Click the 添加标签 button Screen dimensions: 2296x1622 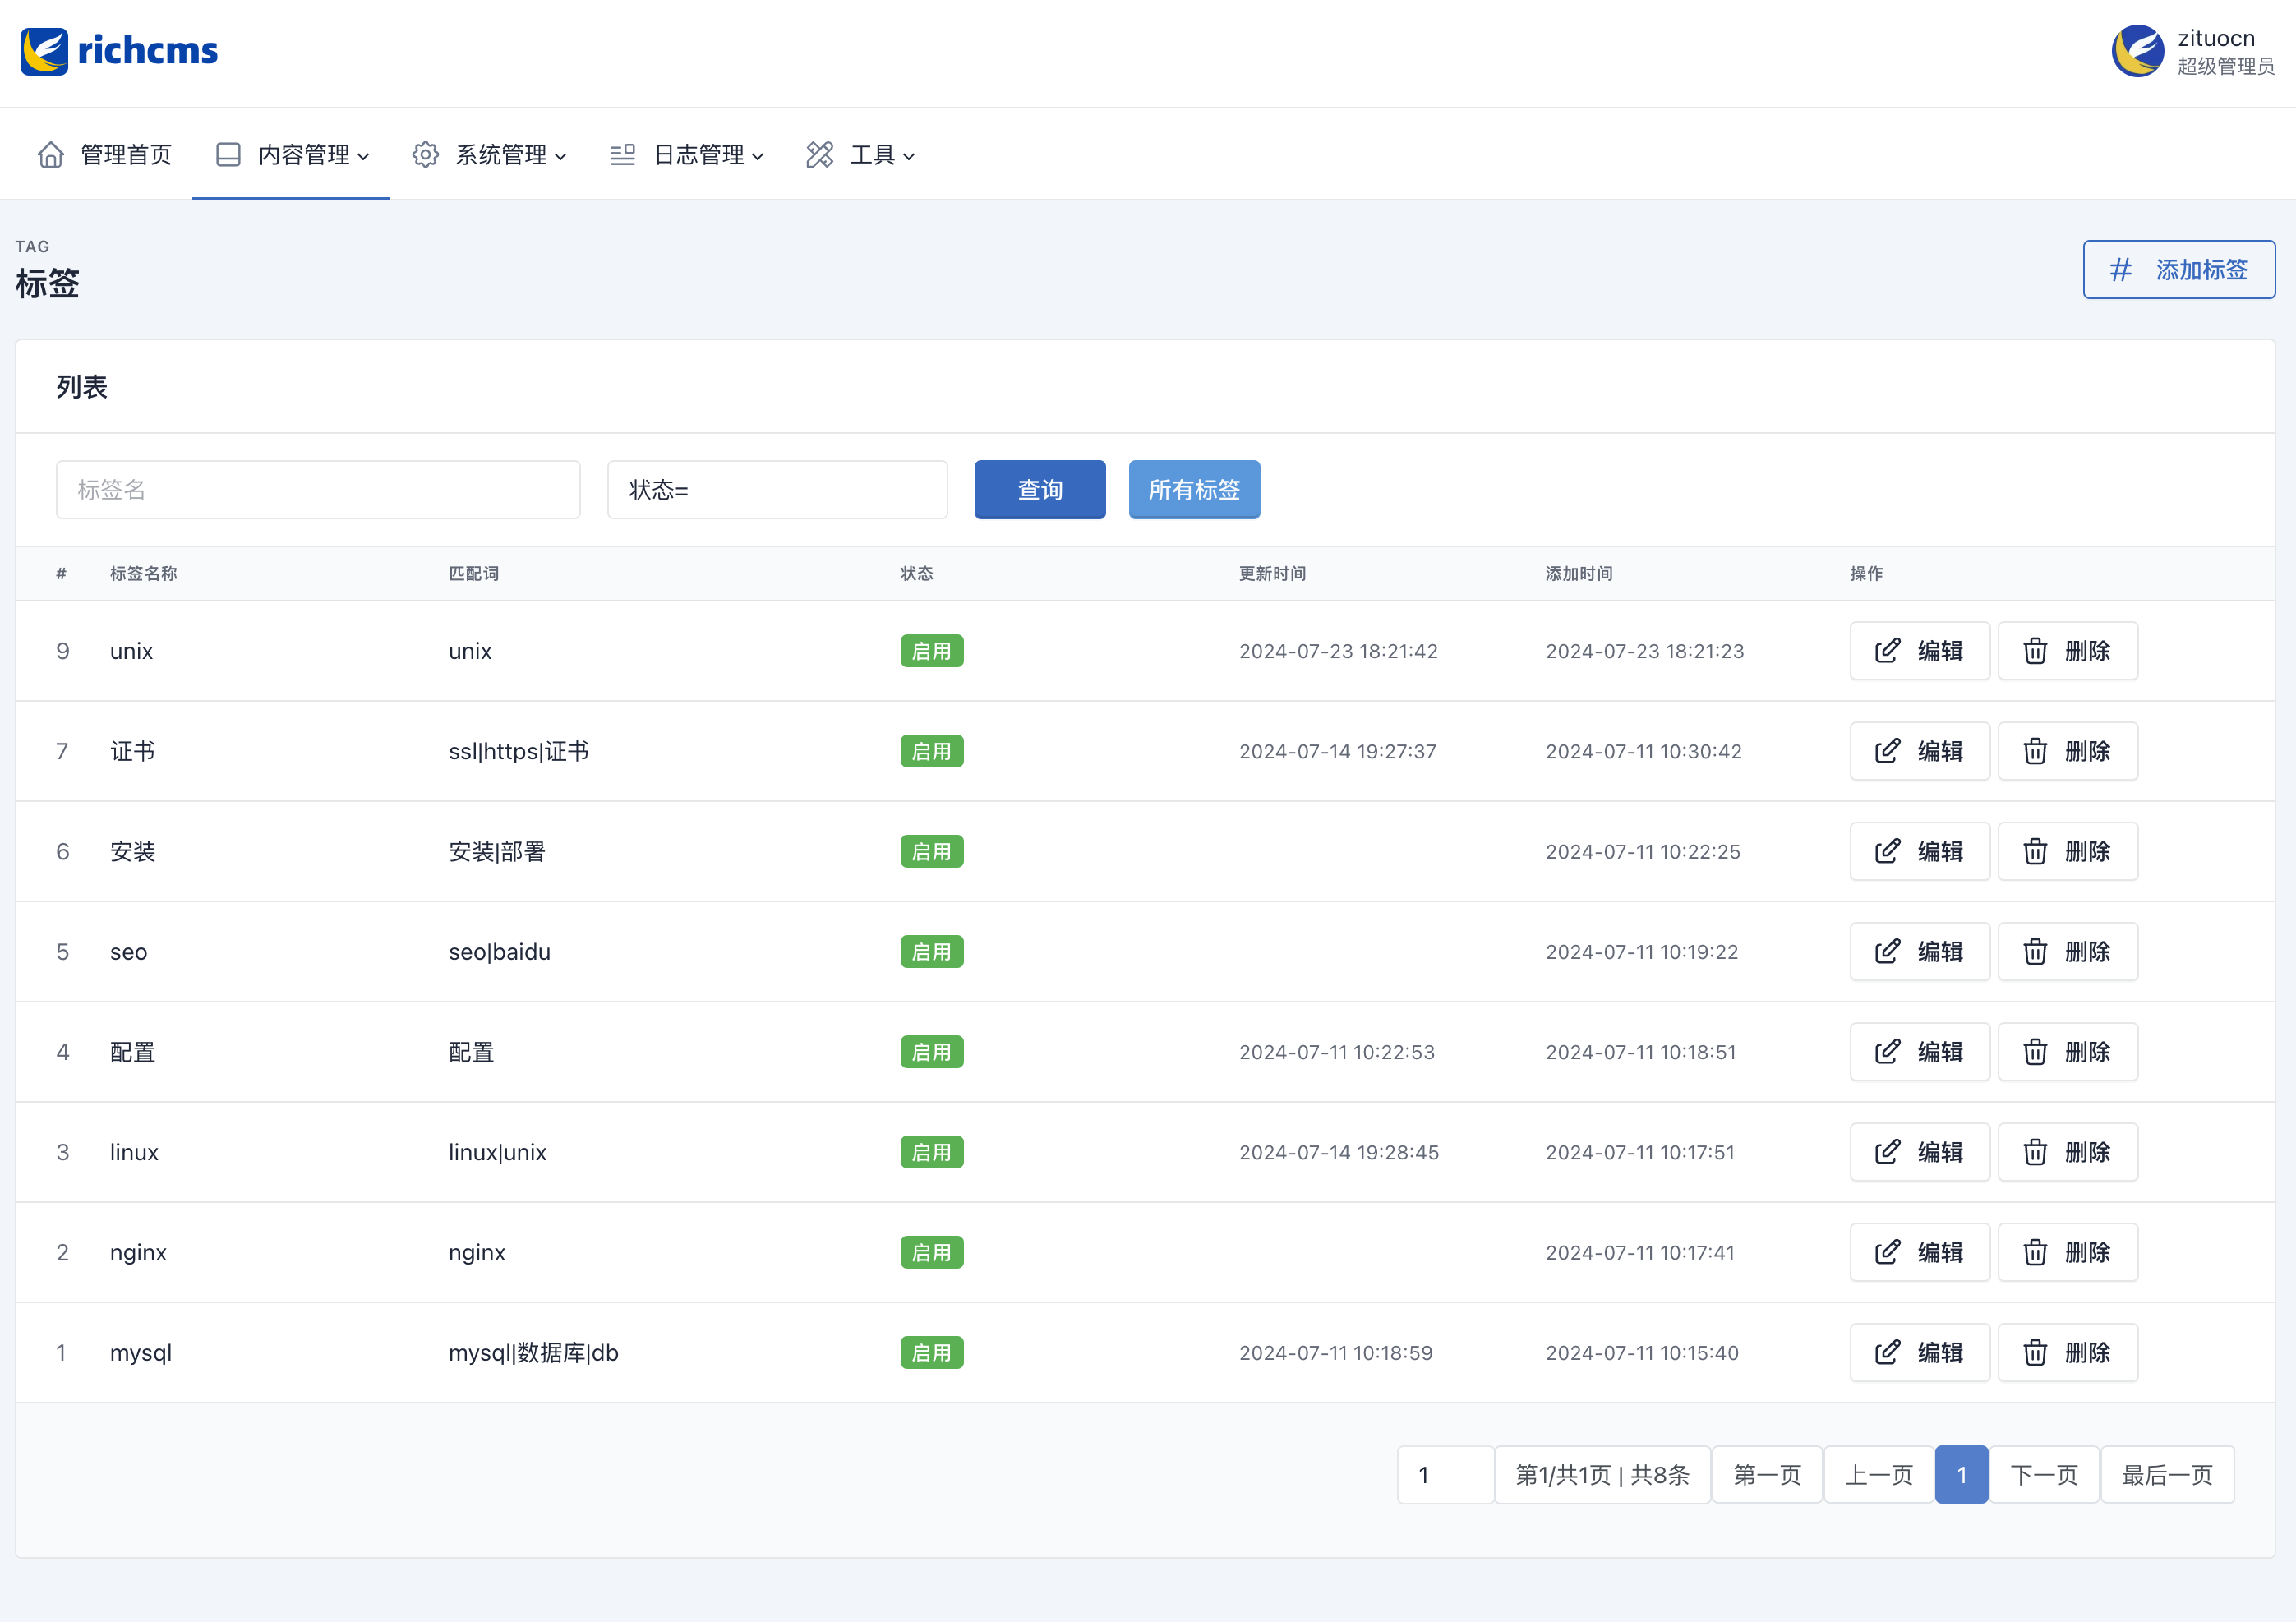coord(2179,270)
